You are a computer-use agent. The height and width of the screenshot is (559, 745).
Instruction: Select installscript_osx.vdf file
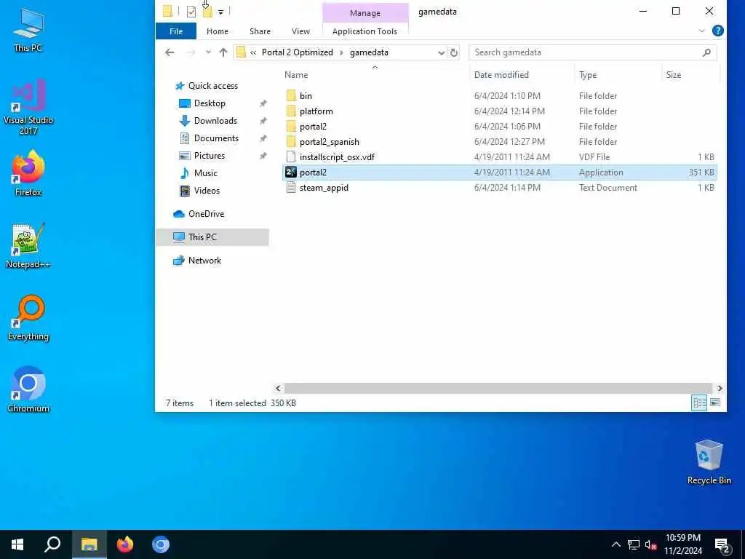pos(499,157)
